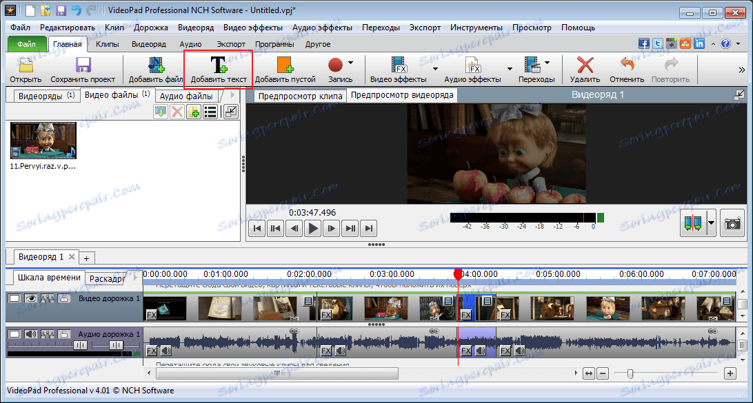Click FX icon on first video clip

(x=151, y=316)
